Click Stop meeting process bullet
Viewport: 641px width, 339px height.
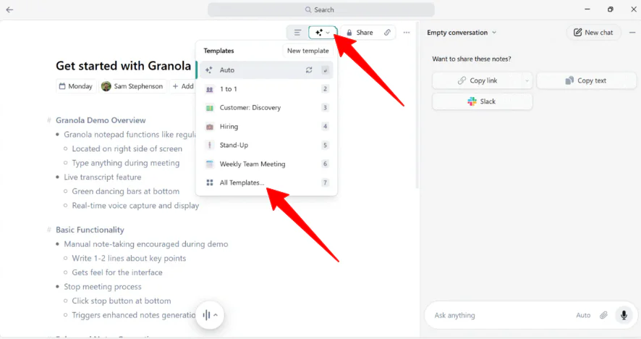tap(103, 287)
